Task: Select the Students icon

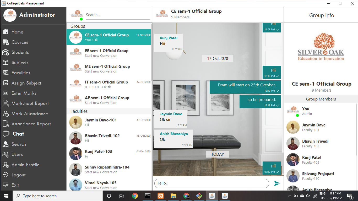Action: [6, 52]
